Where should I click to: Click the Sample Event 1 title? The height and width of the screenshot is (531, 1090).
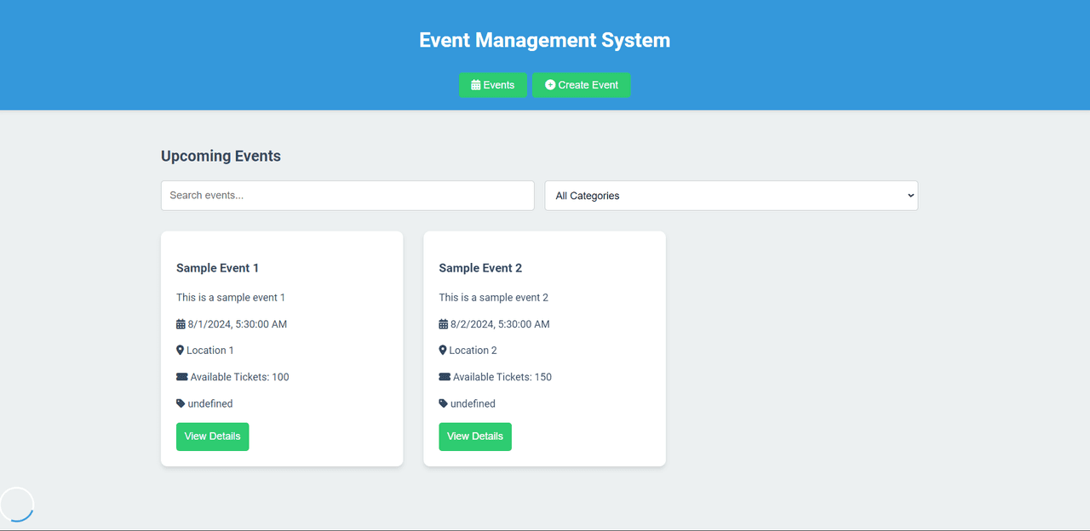point(217,268)
